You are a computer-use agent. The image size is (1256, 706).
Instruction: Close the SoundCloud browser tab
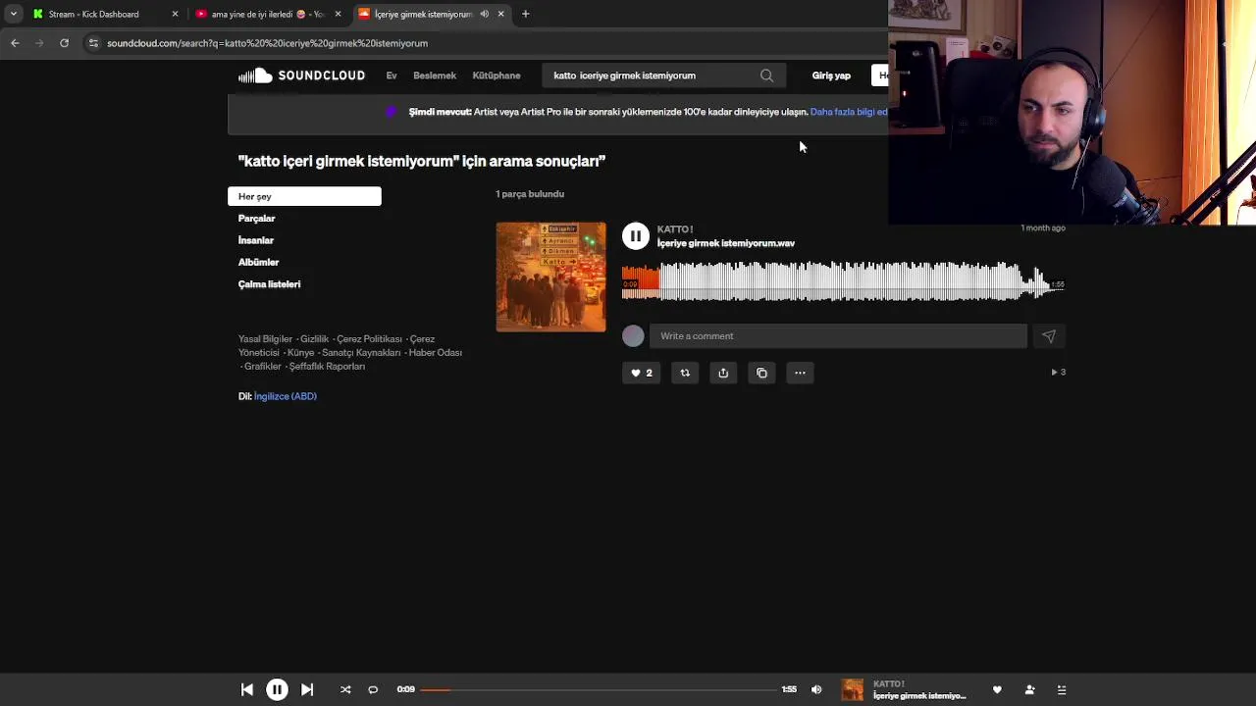pos(500,14)
